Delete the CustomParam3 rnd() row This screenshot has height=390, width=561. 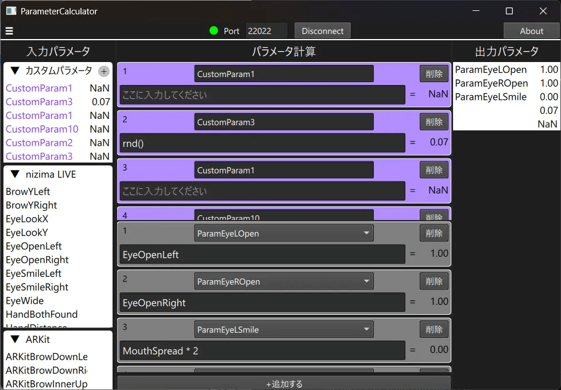[x=434, y=122]
